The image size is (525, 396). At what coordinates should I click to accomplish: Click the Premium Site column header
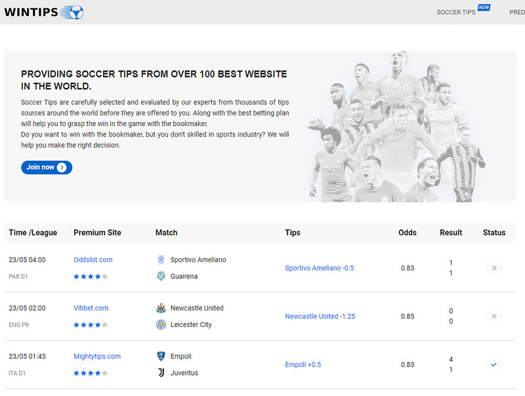point(97,232)
